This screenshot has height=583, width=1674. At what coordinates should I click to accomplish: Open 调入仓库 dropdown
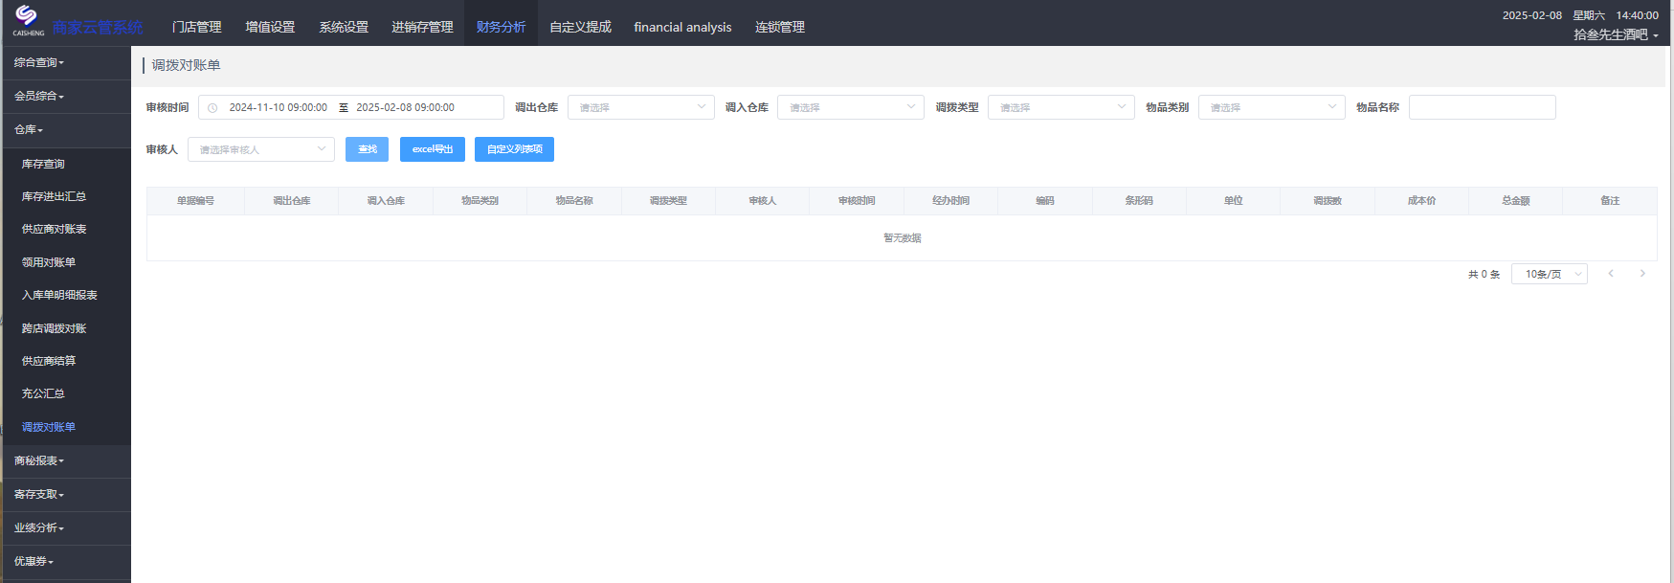[x=851, y=107]
